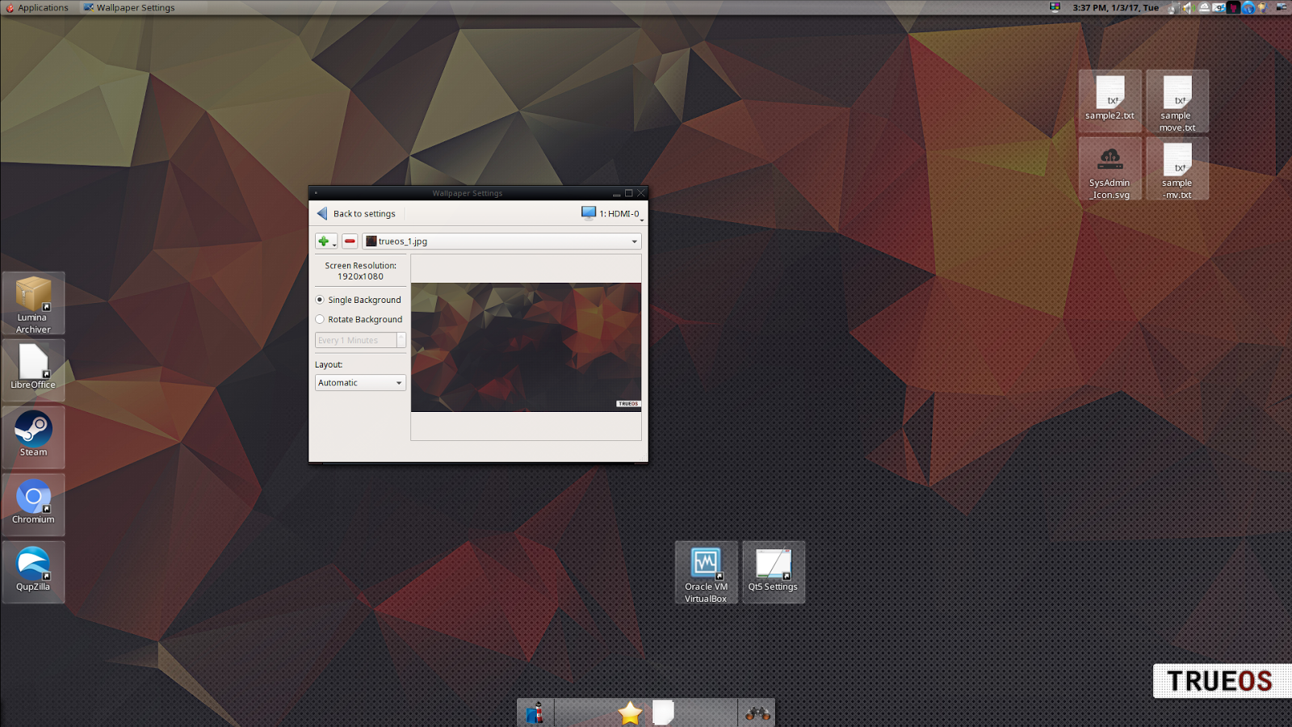Select the monitor icon next to 1: HDMI-0
This screenshot has width=1292, height=727.
[588, 212]
